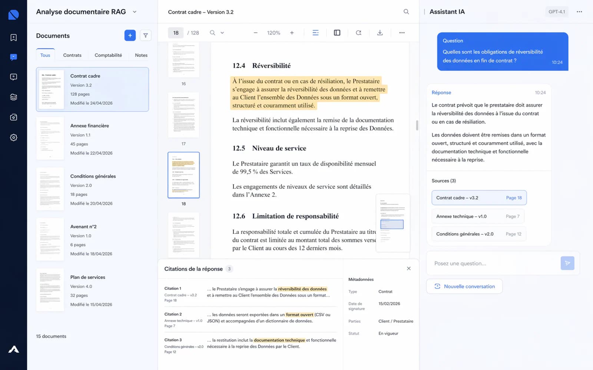The height and width of the screenshot is (370, 593).
Task: Open the Plan de services document
Action: [x=92, y=290]
